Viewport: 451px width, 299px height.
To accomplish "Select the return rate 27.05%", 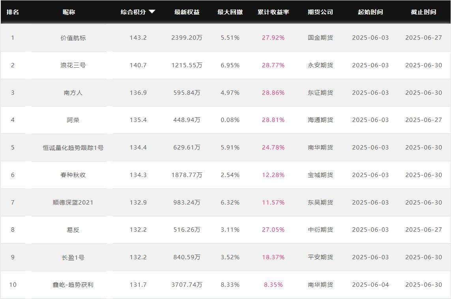I will (x=273, y=230).
